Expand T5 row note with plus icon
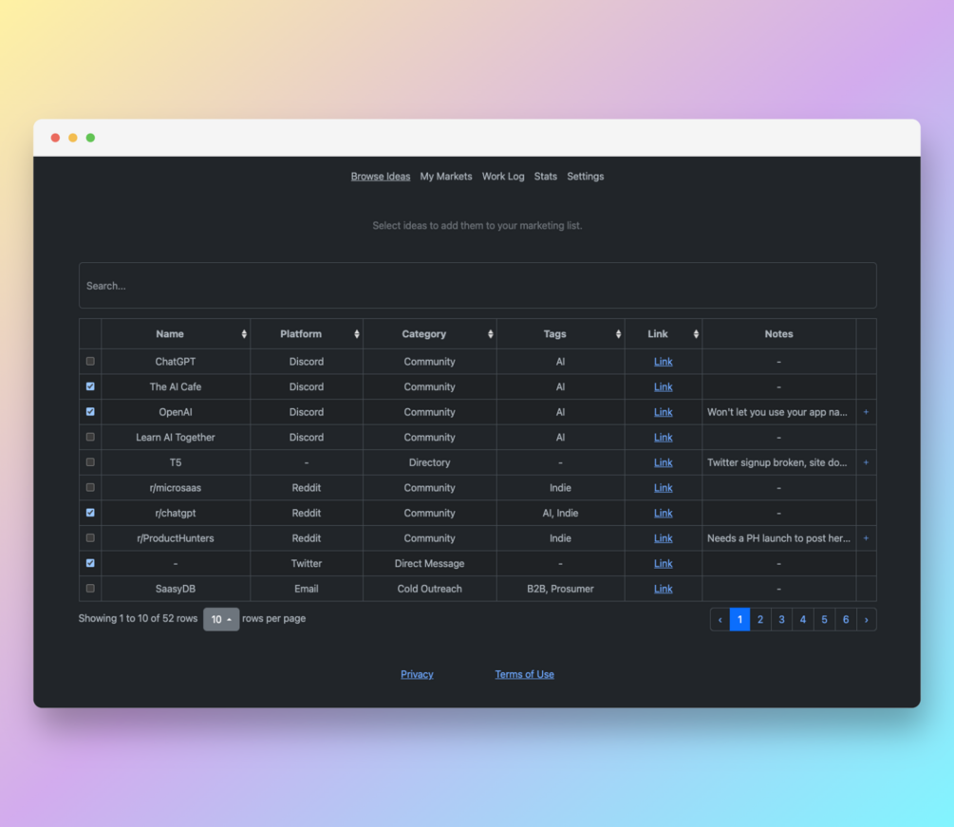954x827 pixels. (x=866, y=462)
